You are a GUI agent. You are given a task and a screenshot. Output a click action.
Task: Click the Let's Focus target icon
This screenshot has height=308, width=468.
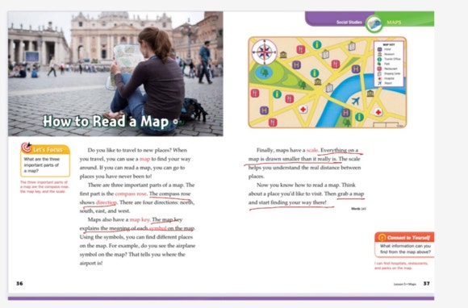click(27, 147)
